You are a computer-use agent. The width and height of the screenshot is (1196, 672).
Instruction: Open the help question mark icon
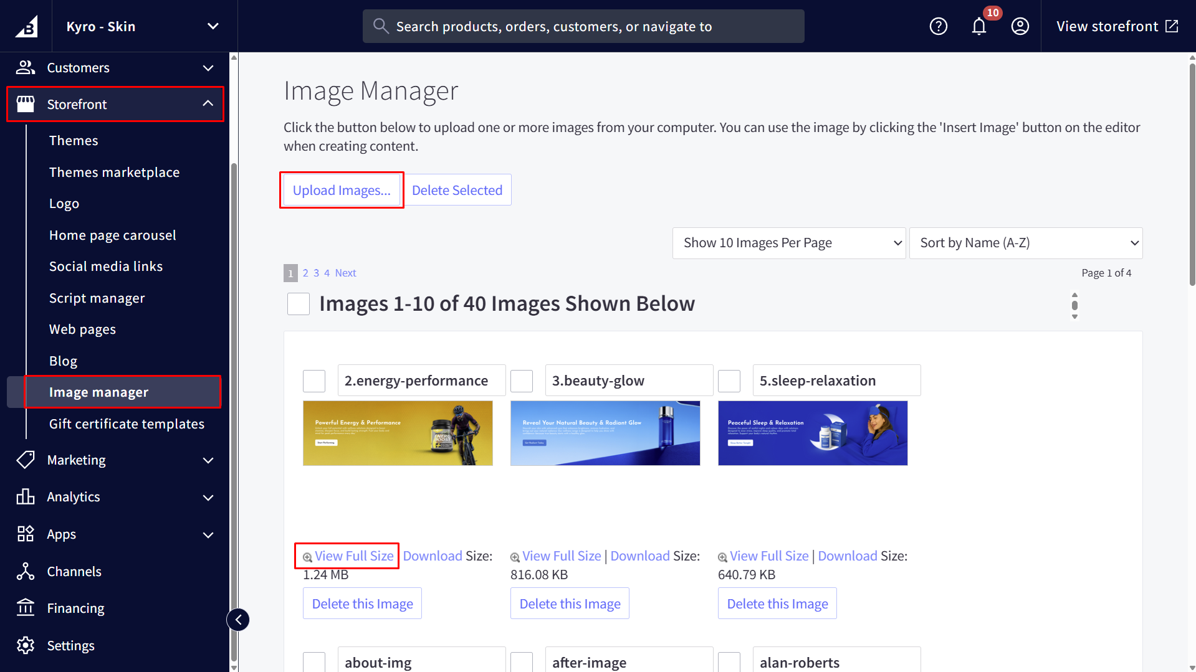[938, 26]
